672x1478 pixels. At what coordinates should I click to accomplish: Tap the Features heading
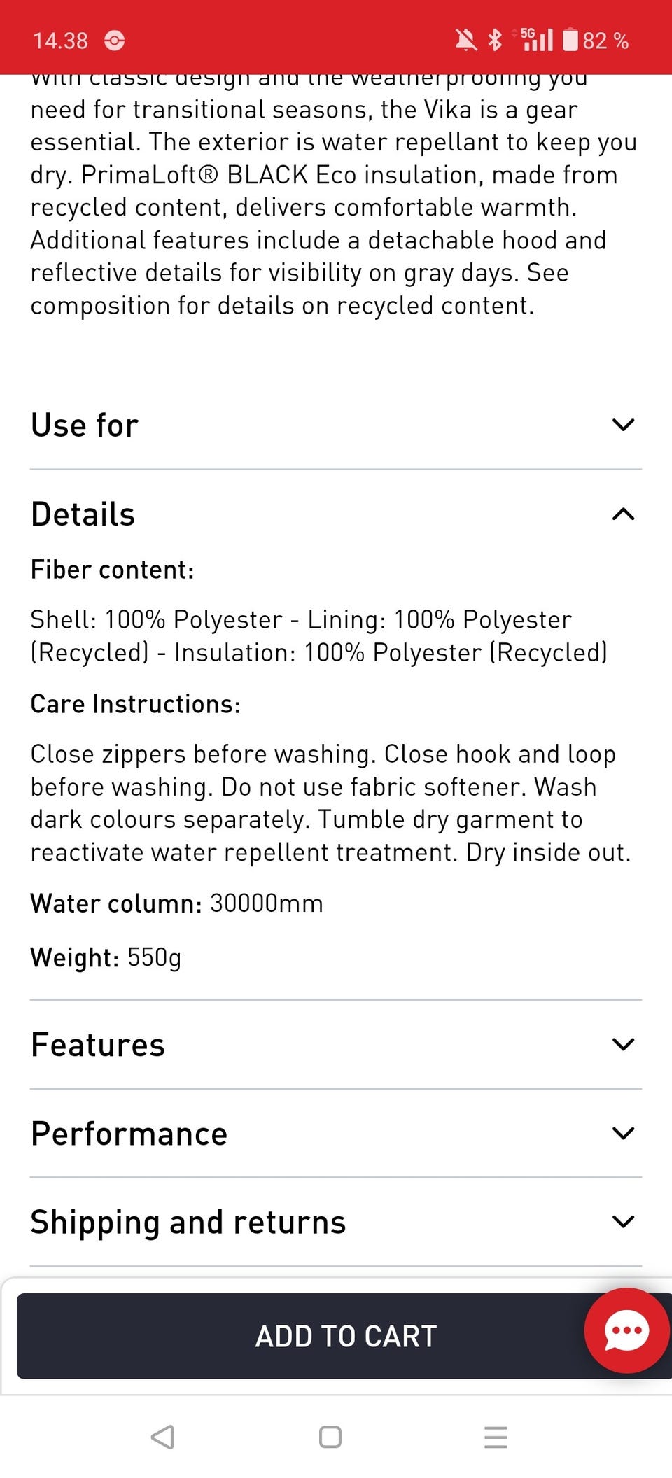coord(98,1044)
